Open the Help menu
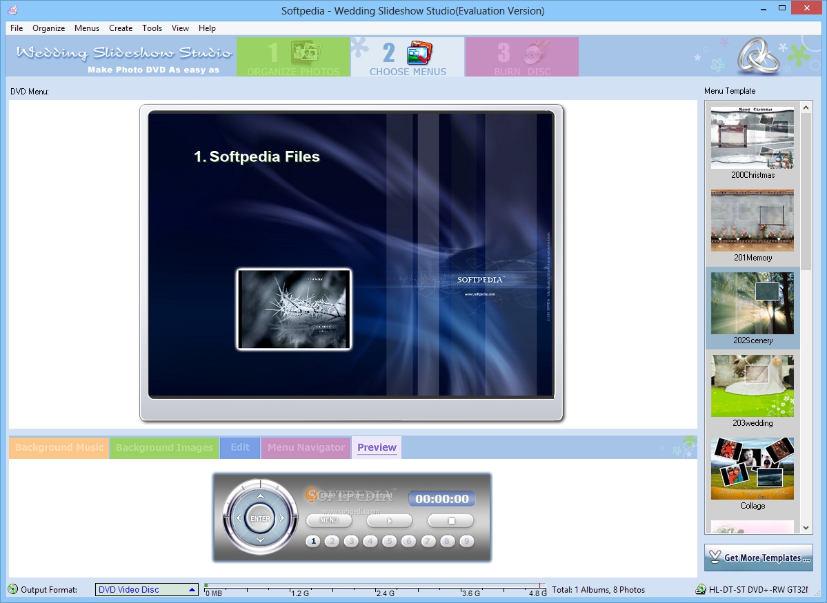The width and height of the screenshot is (827, 603). pos(207,28)
